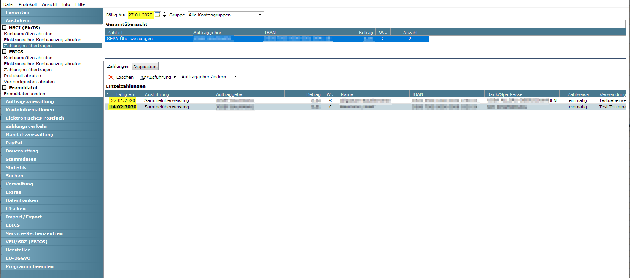Screen dimensions: 630x278
Task: Switch to the Disposition tab
Action: point(145,67)
